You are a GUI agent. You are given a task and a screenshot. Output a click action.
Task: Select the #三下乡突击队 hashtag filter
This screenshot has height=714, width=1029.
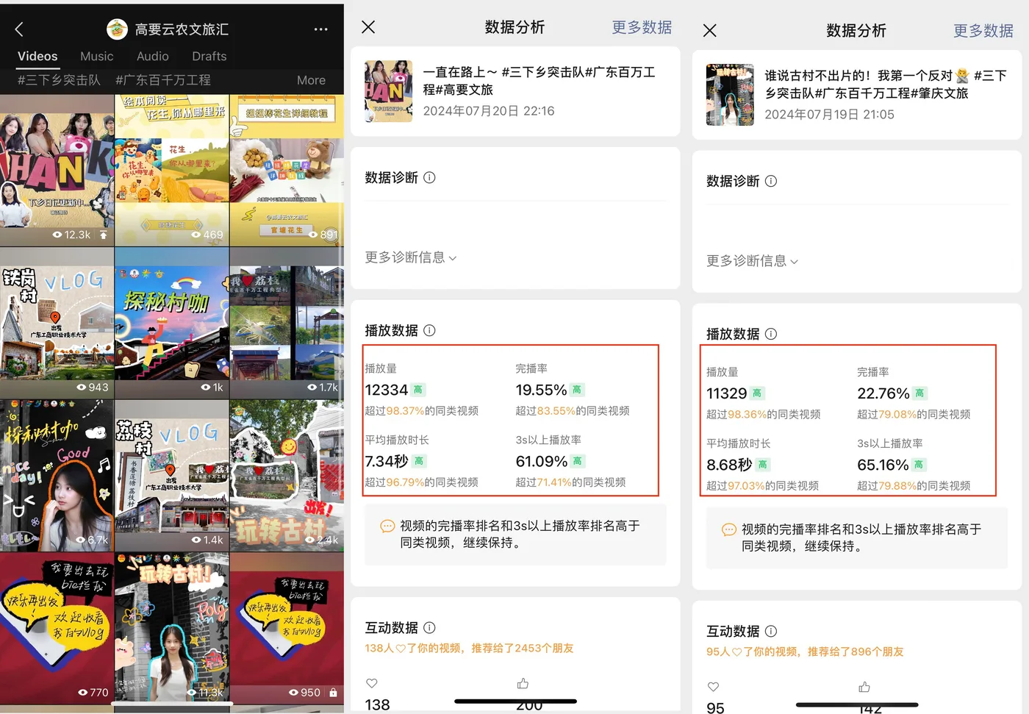coord(59,80)
